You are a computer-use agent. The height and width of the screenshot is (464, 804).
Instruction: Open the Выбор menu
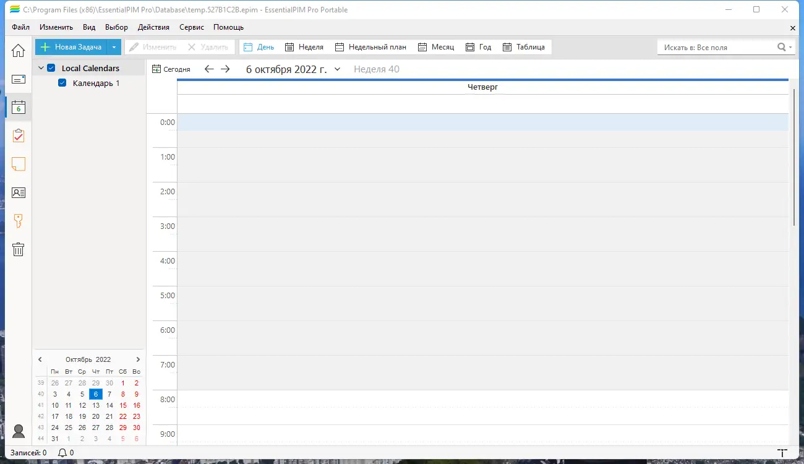pyautogui.click(x=116, y=27)
